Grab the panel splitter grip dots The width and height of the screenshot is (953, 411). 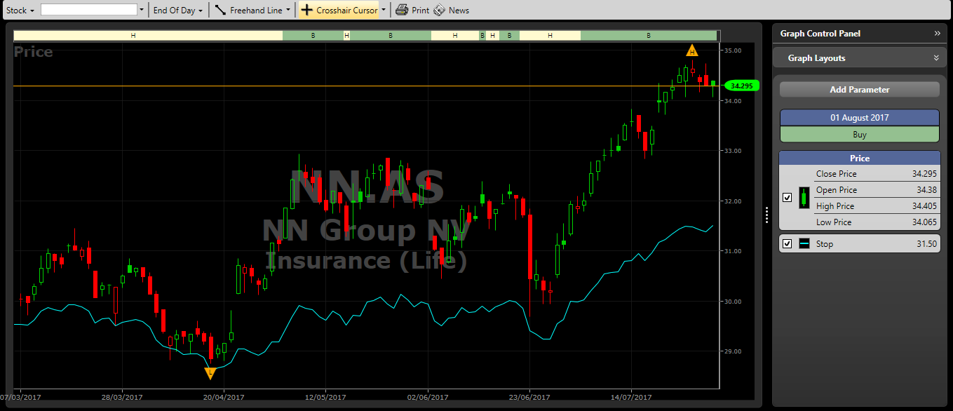click(x=767, y=214)
